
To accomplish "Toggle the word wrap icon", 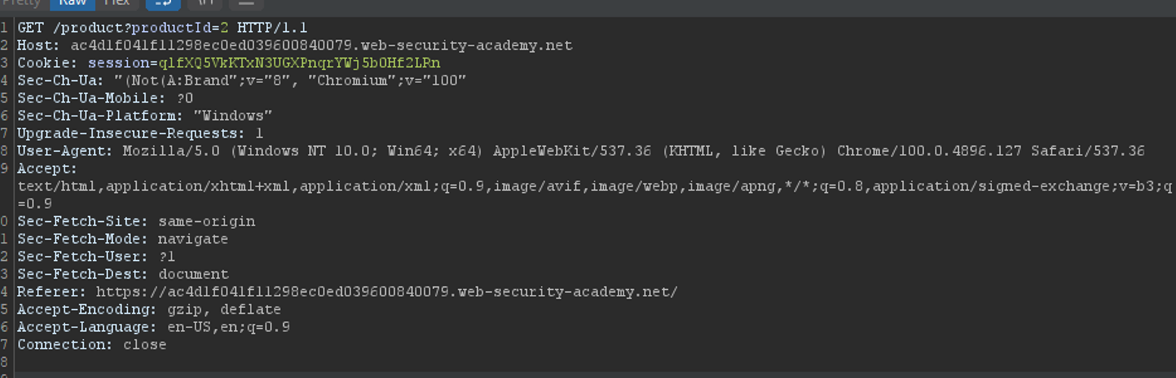I will click(163, 4).
